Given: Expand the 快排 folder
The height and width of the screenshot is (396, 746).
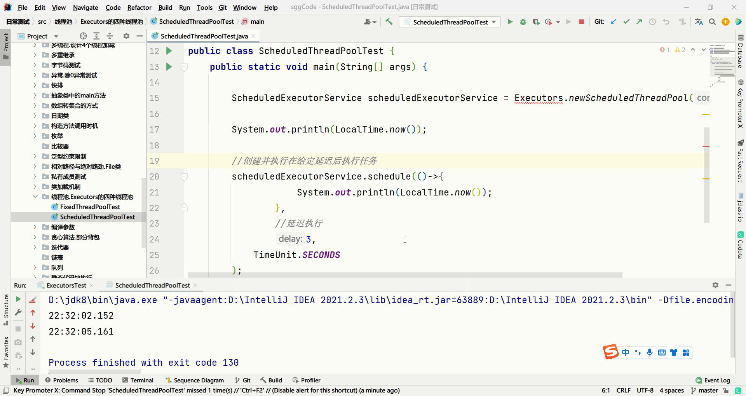Looking at the screenshot, I should 35,85.
